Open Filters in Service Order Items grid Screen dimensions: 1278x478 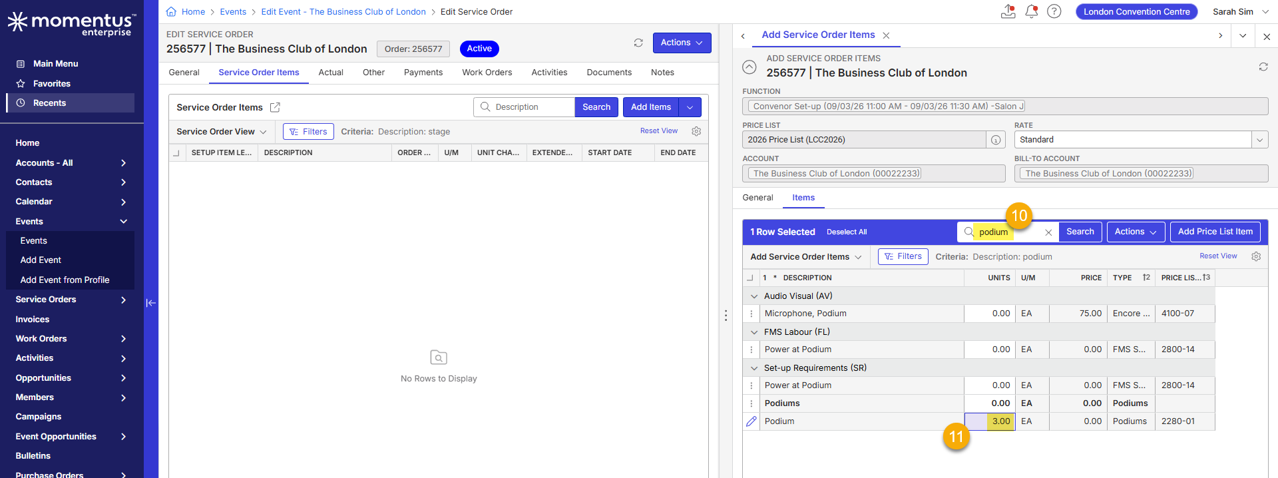(308, 132)
